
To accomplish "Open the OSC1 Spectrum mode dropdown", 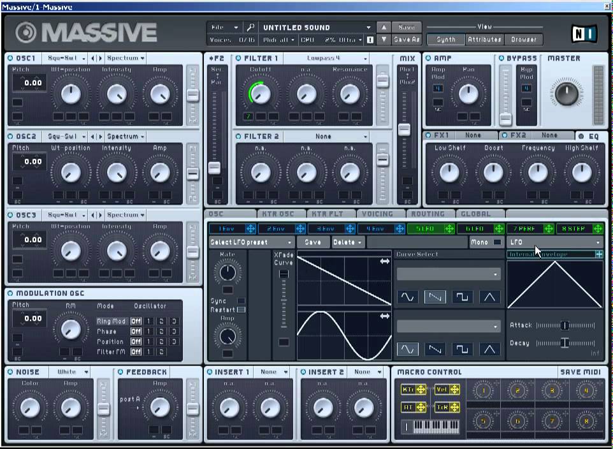I will pos(125,58).
